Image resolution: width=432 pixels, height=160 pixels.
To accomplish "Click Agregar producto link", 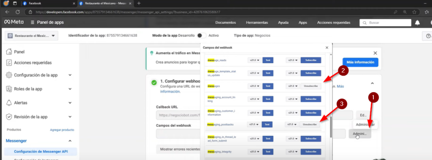I will coord(62,130).
